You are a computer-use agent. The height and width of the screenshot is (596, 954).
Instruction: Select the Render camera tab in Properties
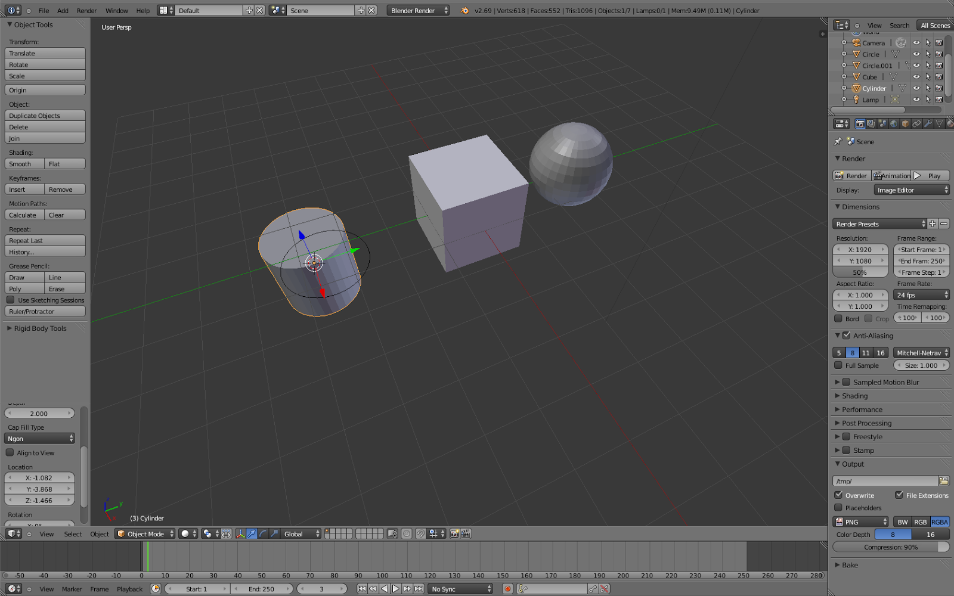pyautogui.click(x=860, y=124)
